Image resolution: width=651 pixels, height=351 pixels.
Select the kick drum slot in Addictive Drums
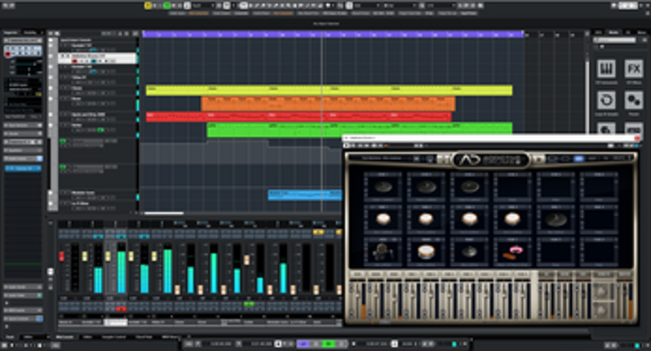coord(383,251)
